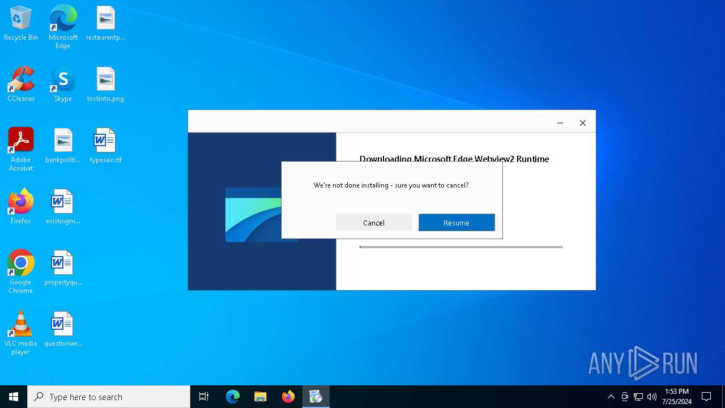Select the questionwr... Word document icon
The image size is (725, 408).
pos(63,329)
